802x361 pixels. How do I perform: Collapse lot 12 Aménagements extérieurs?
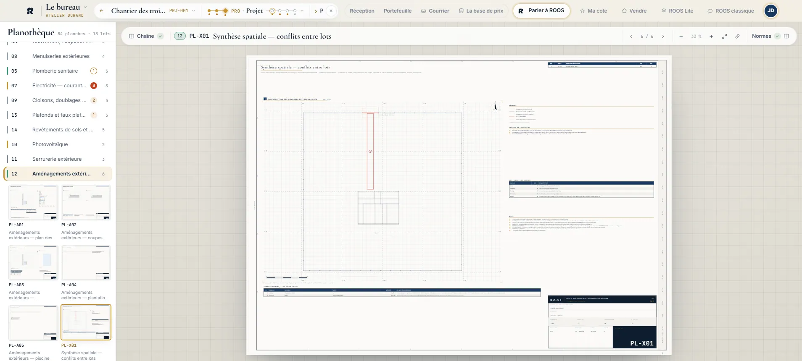click(58, 174)
